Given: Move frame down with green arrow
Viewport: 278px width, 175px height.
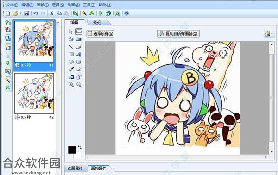Looking at the screenshot, I should [8, 63].
